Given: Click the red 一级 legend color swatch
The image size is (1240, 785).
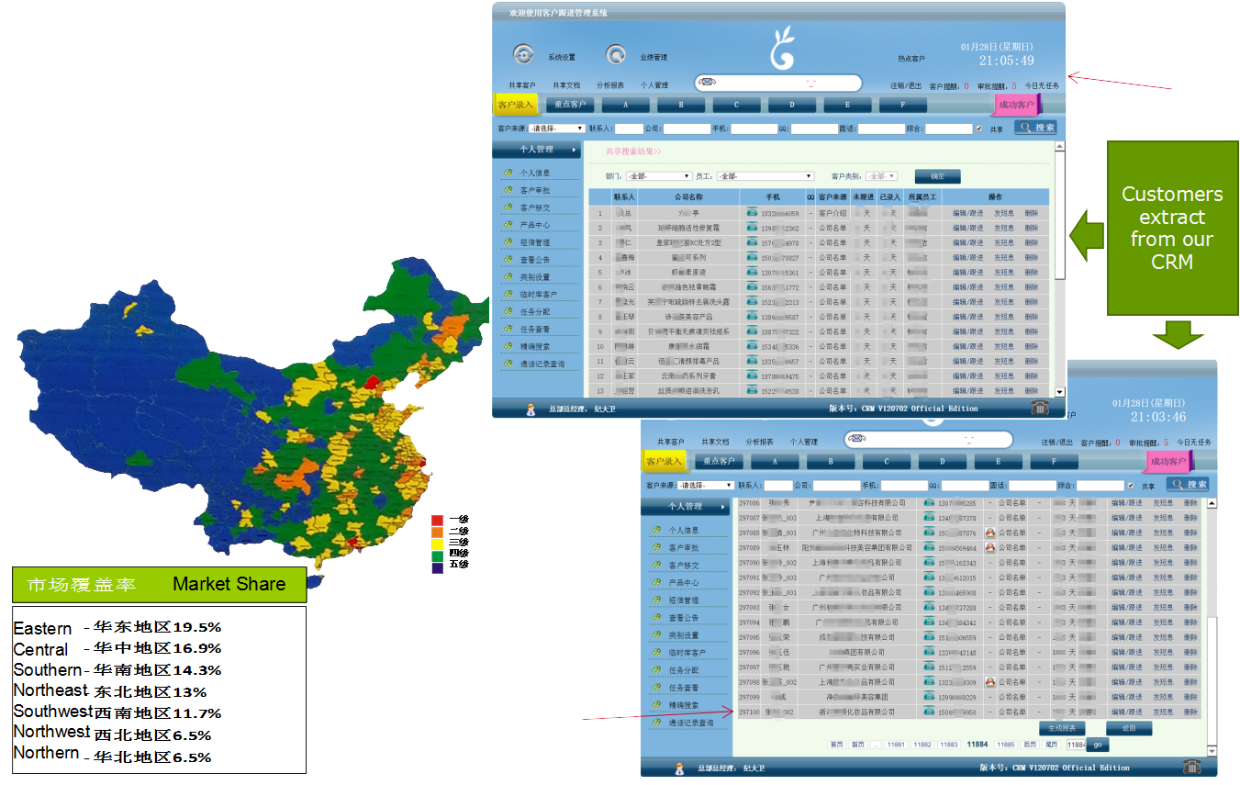Looking at the screenshot, I should coord(437,520).
